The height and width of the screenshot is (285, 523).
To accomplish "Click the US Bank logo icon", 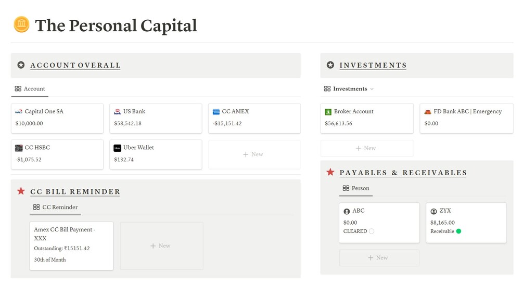I will 118,111.
